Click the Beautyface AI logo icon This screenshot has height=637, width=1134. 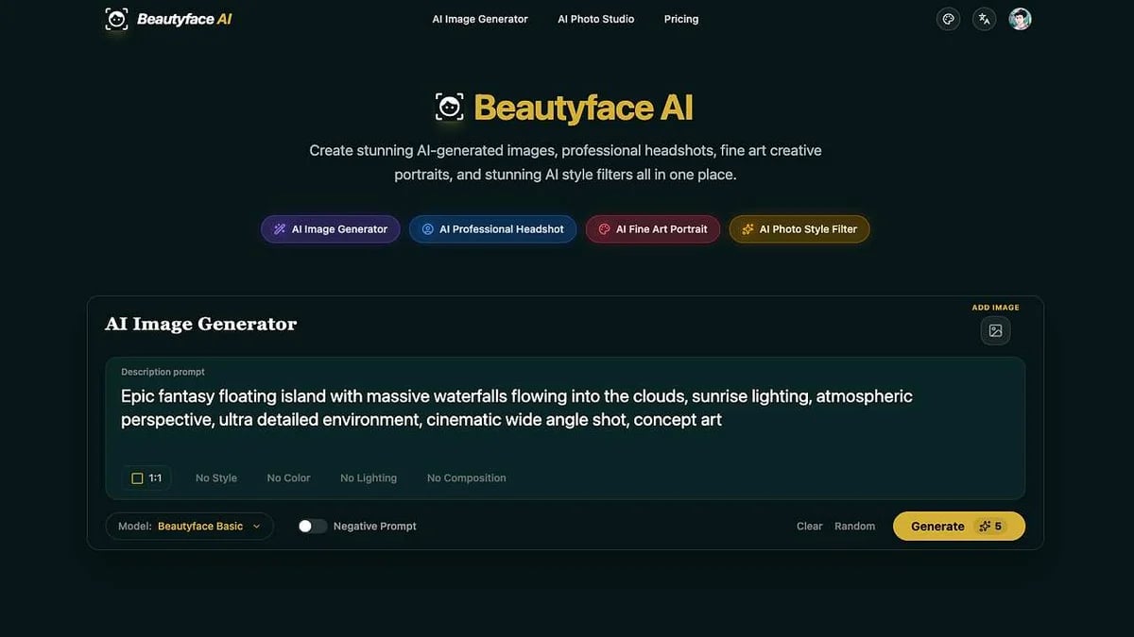(115, 18)
